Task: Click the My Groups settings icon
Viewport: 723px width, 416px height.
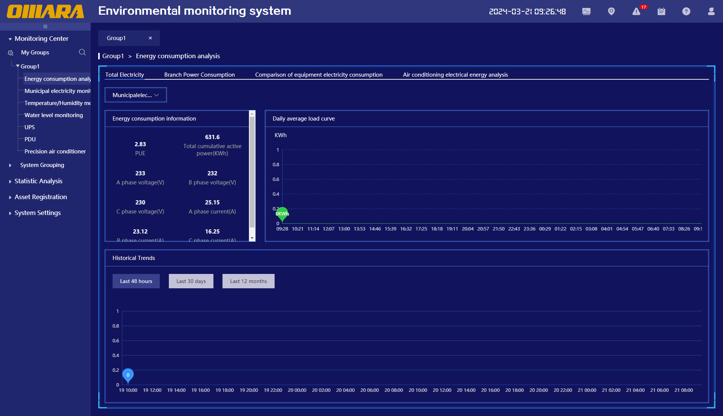Action: 11,53
